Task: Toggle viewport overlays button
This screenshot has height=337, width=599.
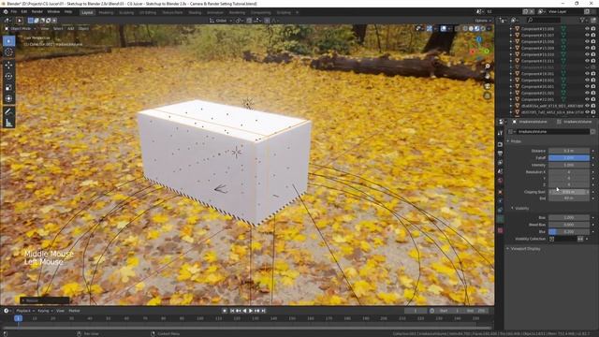Action: click(x=443, y=28)
